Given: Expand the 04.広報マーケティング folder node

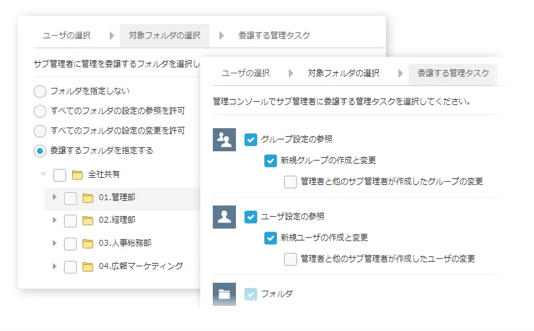Looking at the screenshot, I should [x=55, y=266].
